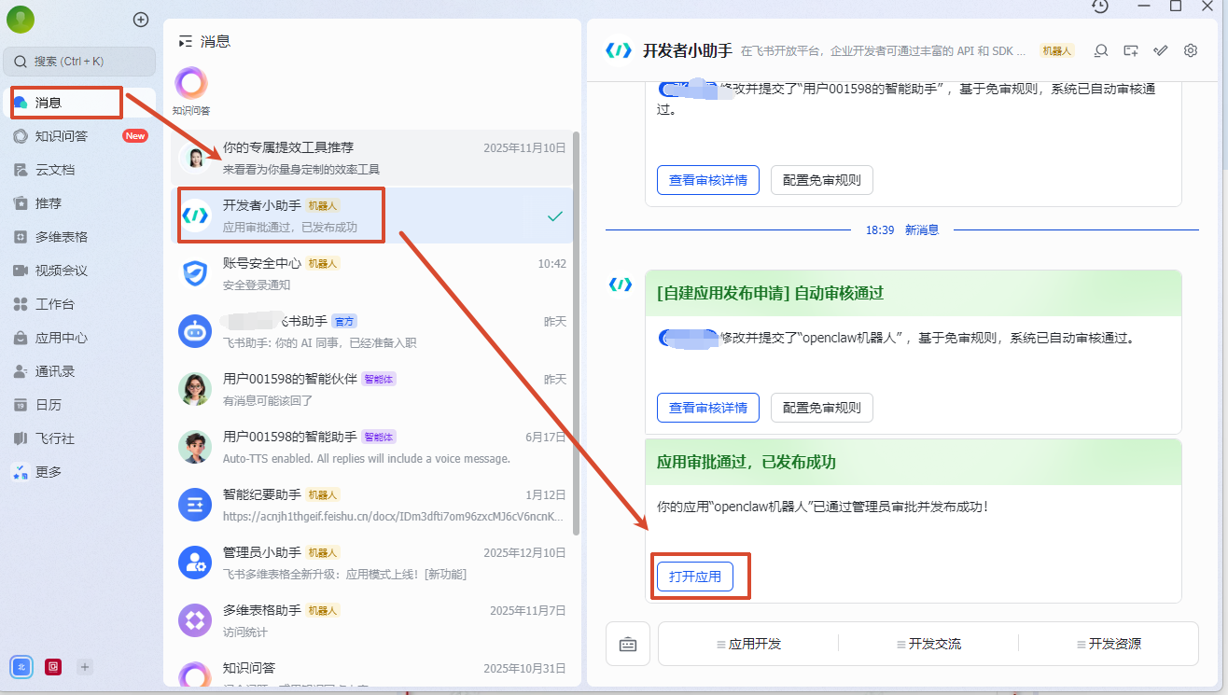Select the blue 北 workspace icon
Viewport: 1228px width, 695px height.
(x=21, y=666)
